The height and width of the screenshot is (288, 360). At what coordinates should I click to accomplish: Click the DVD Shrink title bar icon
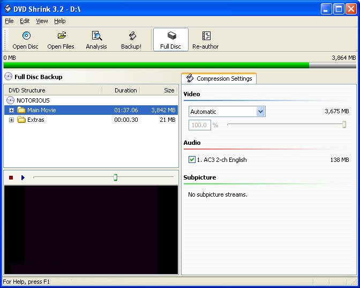[x=7, y=9]
